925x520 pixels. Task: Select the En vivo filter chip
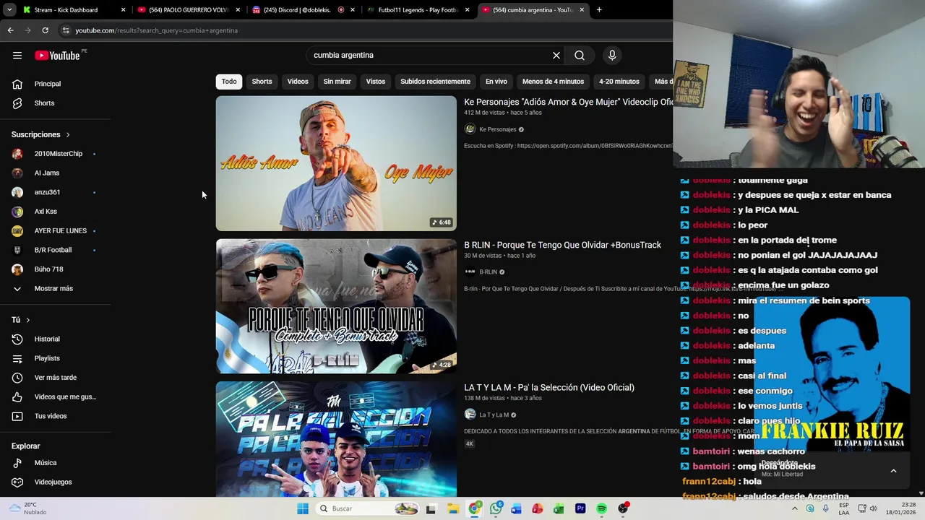point(496,82)
